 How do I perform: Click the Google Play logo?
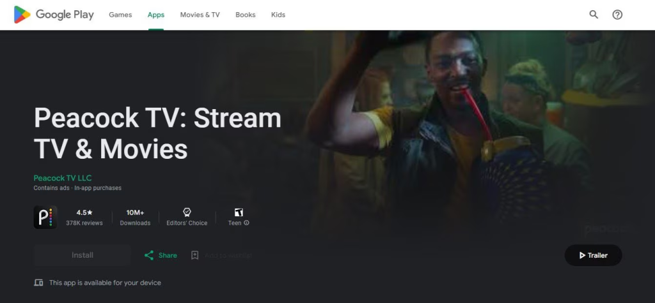(x=54, y=15)
